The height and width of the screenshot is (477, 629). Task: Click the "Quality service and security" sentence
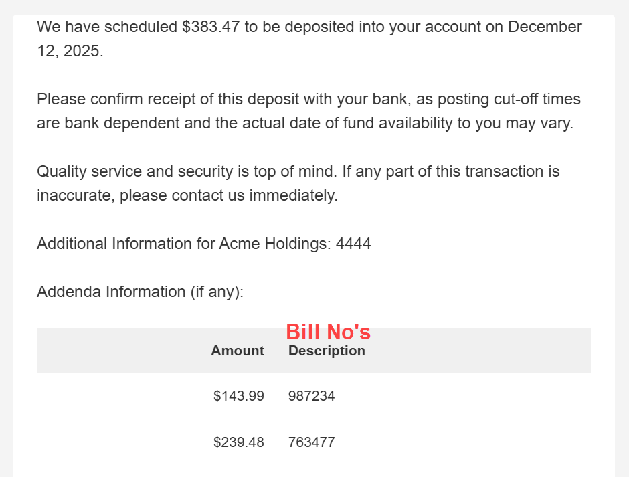click(134, 172)
